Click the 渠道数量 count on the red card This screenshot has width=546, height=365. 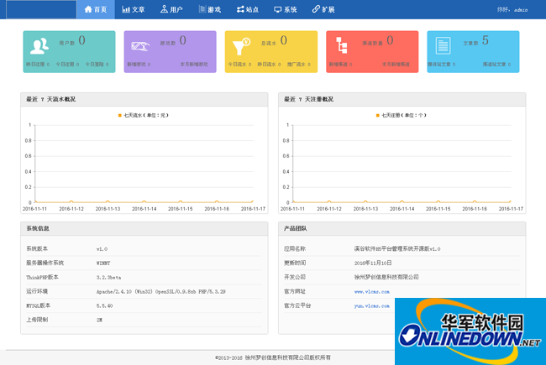pyautogui.click(x=390, y=41)
